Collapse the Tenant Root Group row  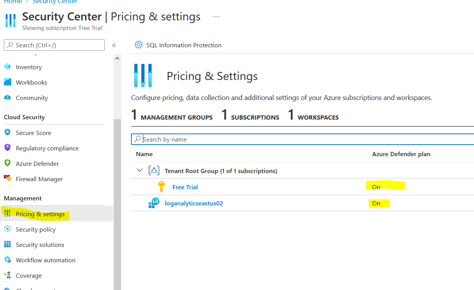click(139, 171)
